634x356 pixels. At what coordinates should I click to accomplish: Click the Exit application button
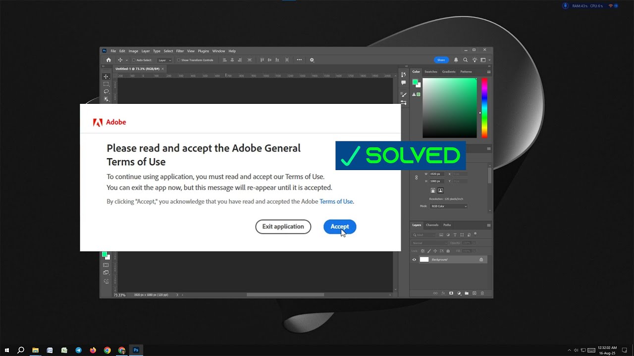(283, 227)
